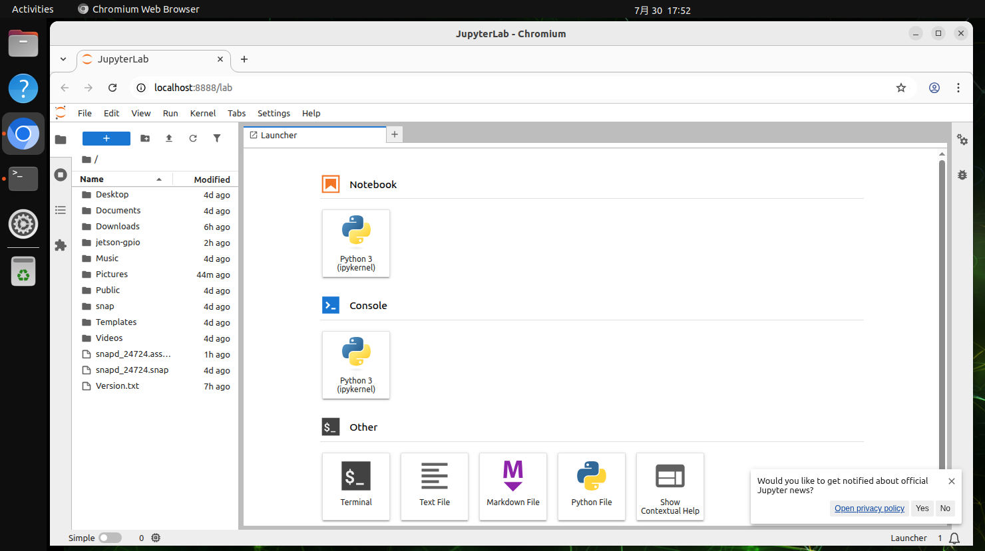Sort files by Modified column header
Viewport: 985px width, 551px height.
tap(206, 179)
